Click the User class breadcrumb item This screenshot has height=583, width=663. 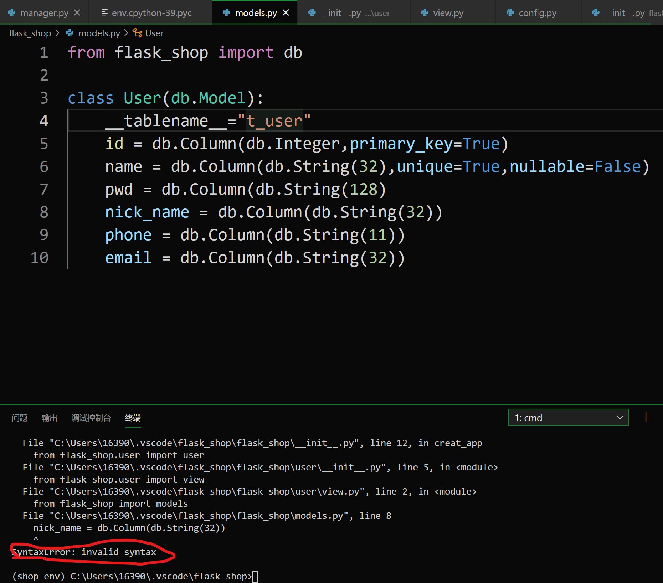[x=154, y=33]
